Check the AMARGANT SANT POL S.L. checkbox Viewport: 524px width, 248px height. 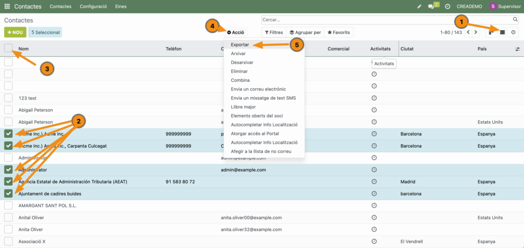[x=8, y=206]
